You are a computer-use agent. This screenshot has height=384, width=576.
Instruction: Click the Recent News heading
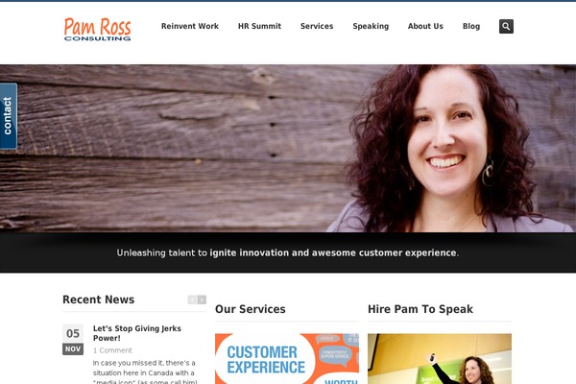click(99, 300)
